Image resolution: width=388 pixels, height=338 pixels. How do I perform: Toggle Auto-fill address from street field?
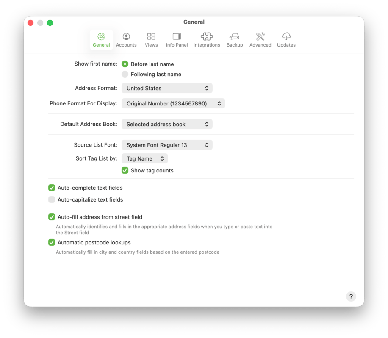click(52, 217)
